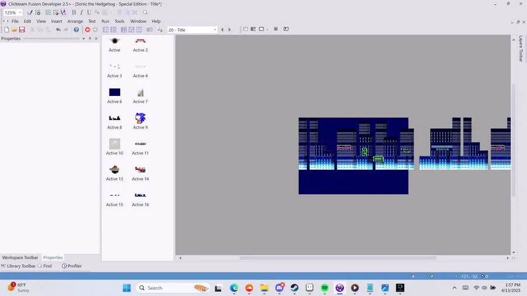Open the Tools menu
The image size is (527, 296).
click(x=119, y=21)
